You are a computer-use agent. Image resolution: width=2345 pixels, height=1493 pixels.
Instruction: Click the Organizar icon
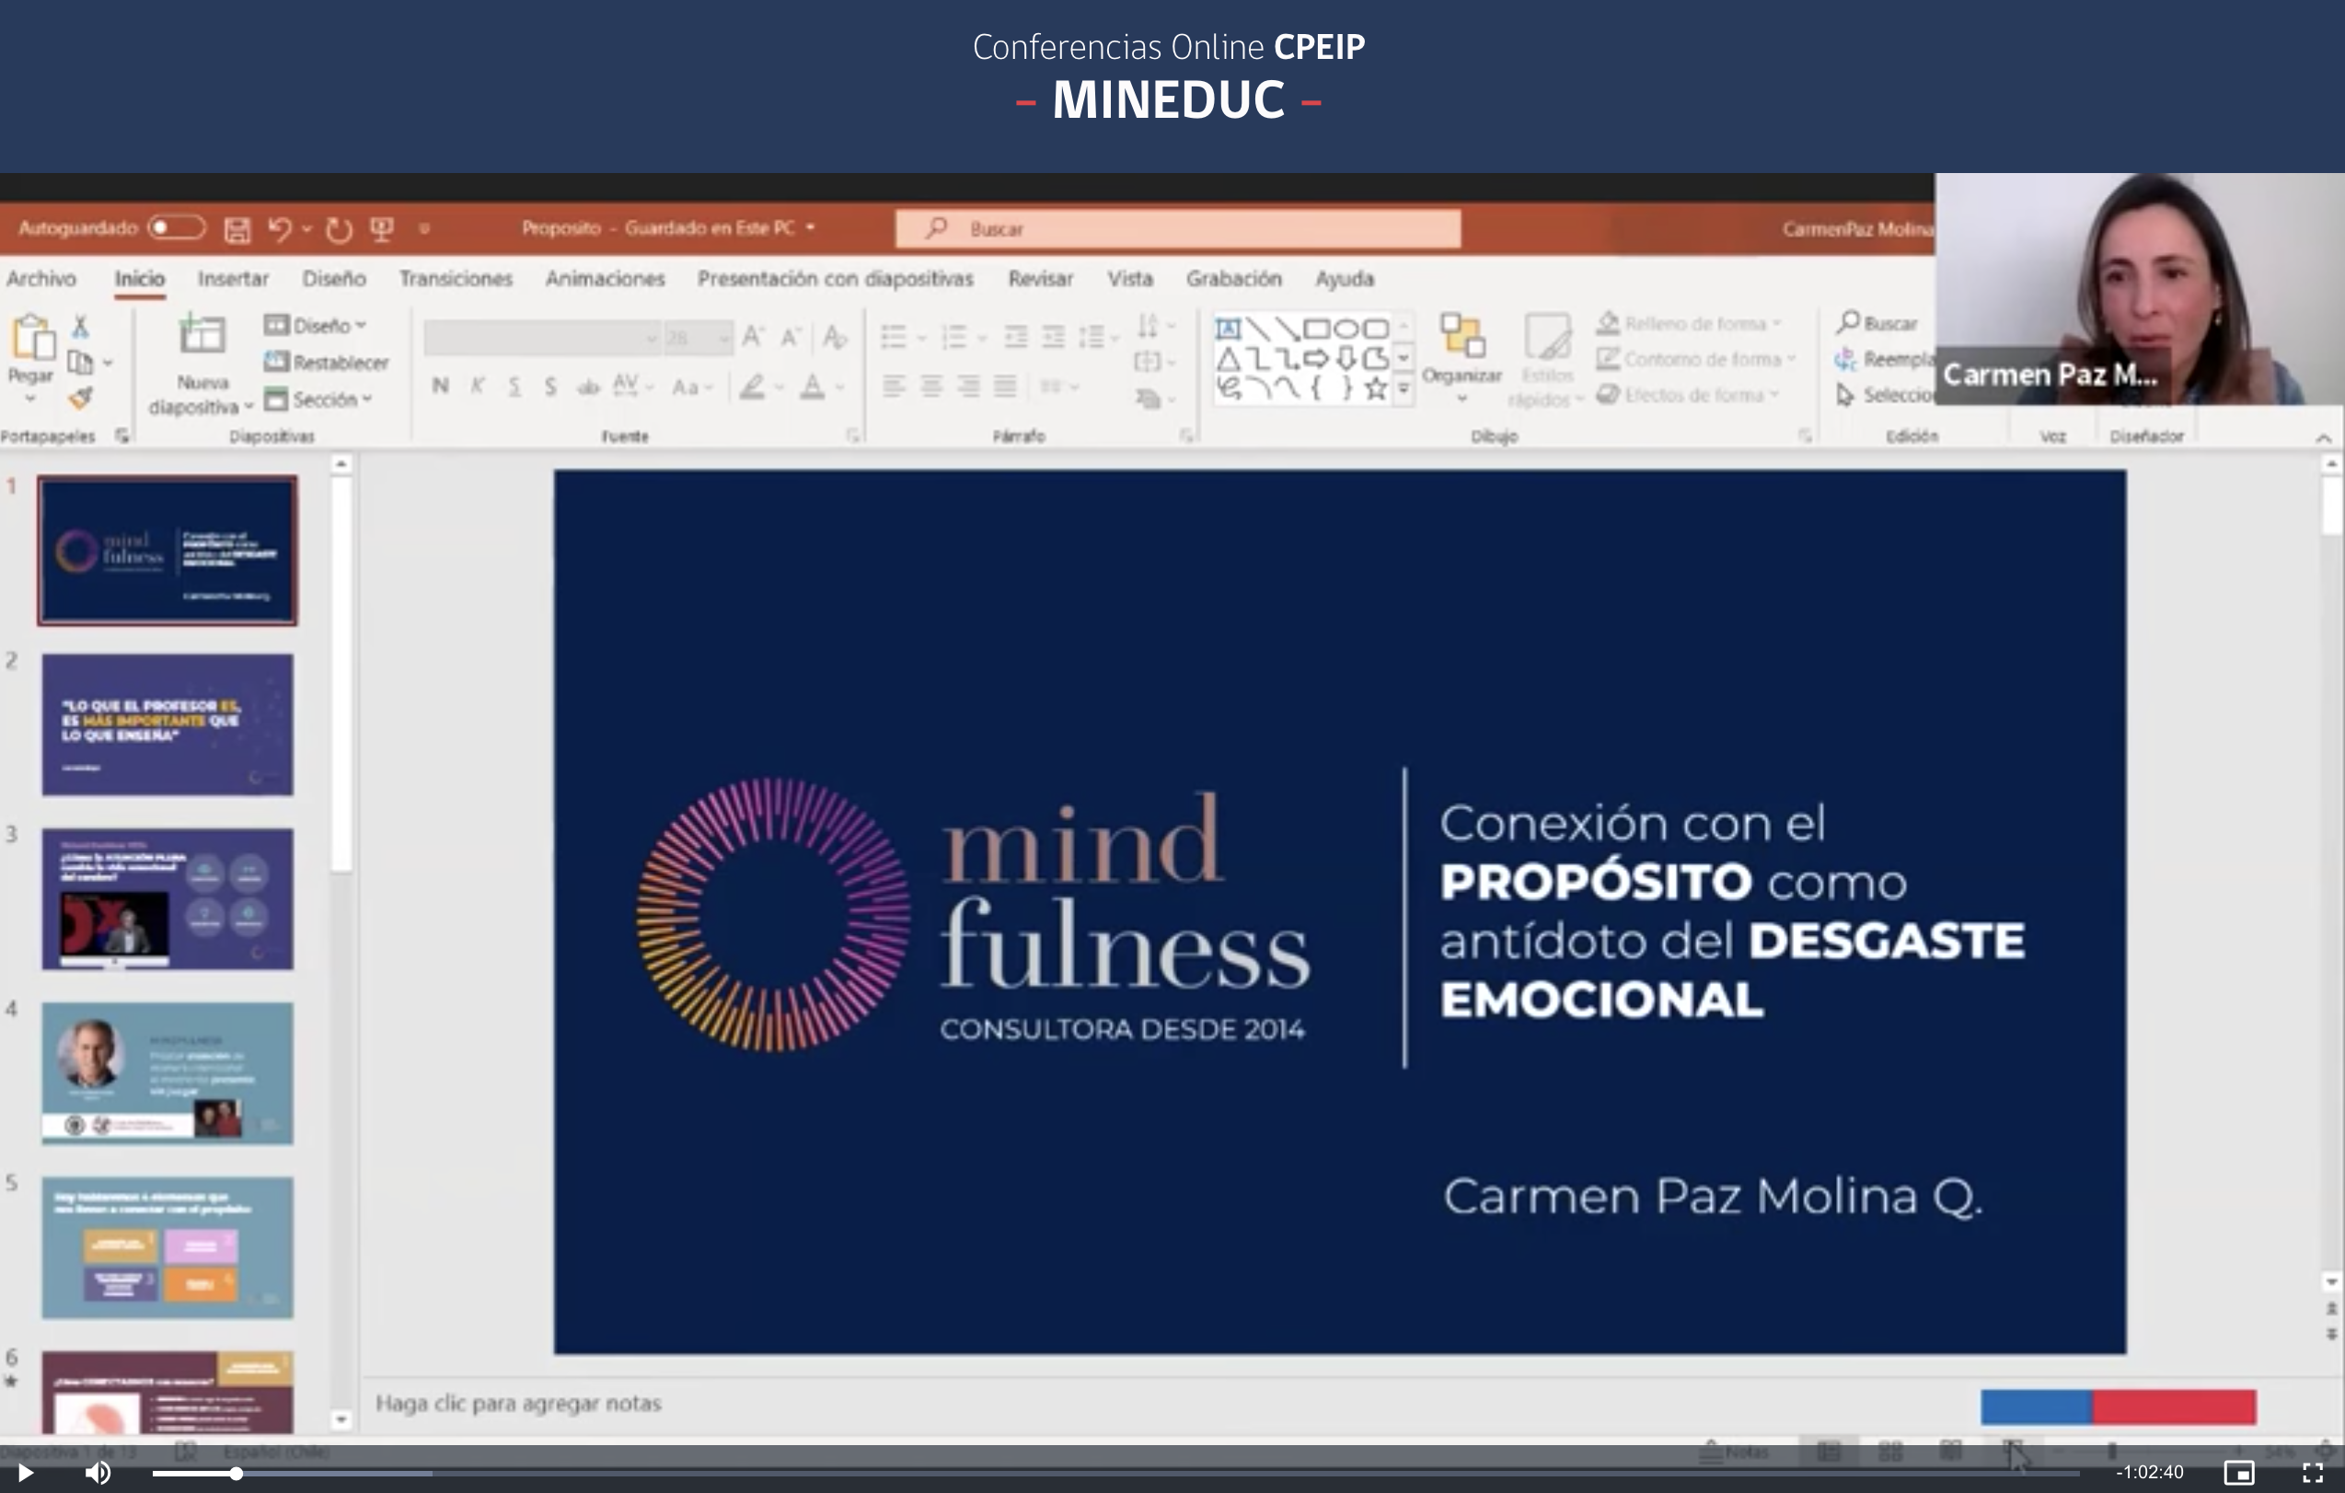pos(1461,336)
